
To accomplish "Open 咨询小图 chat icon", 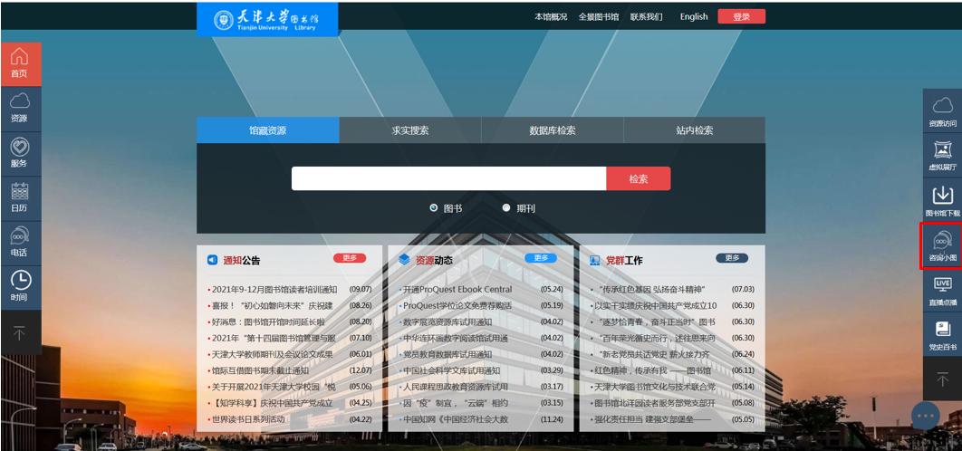I will 942,245.
